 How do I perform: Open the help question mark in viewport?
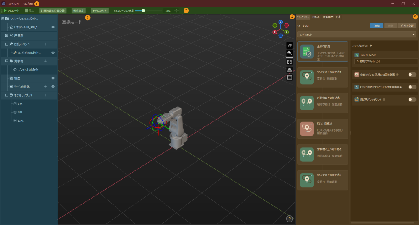(x=290, y=219)
